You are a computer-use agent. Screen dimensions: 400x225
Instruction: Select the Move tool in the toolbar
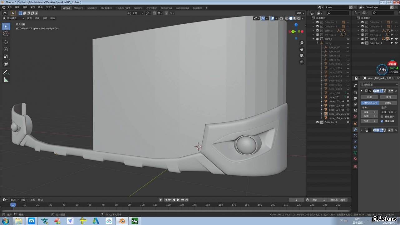[x=6, y=42]
